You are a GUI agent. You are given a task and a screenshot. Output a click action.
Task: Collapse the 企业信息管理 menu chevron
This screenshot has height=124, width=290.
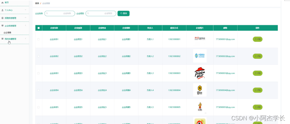25,25
